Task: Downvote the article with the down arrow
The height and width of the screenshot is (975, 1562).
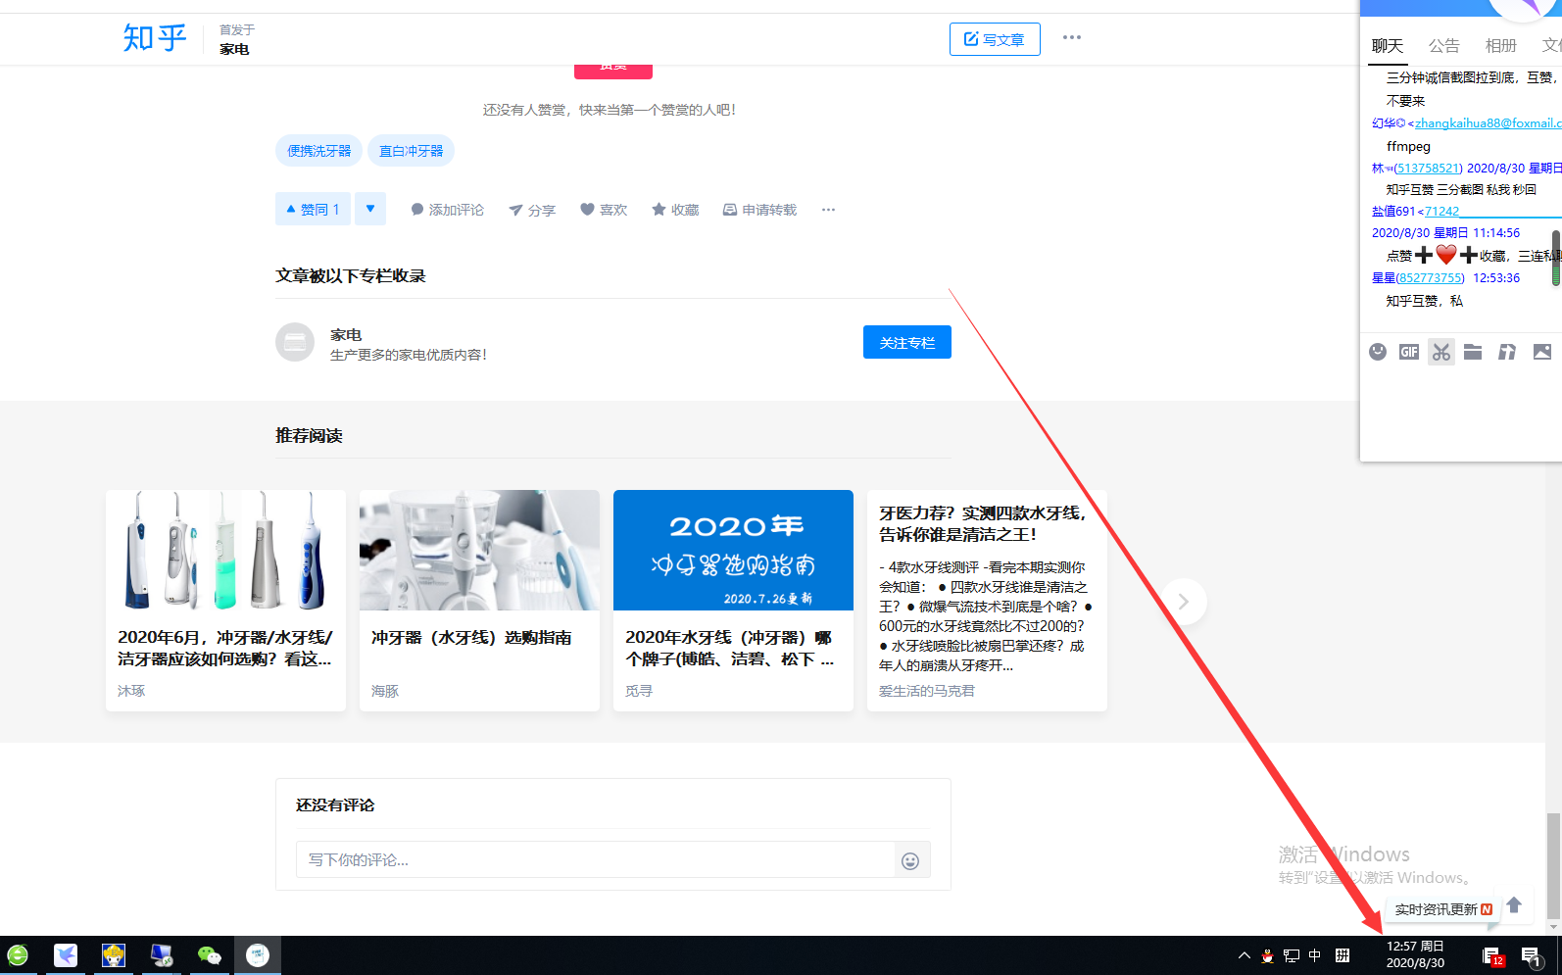Action: tap(370, 209)
